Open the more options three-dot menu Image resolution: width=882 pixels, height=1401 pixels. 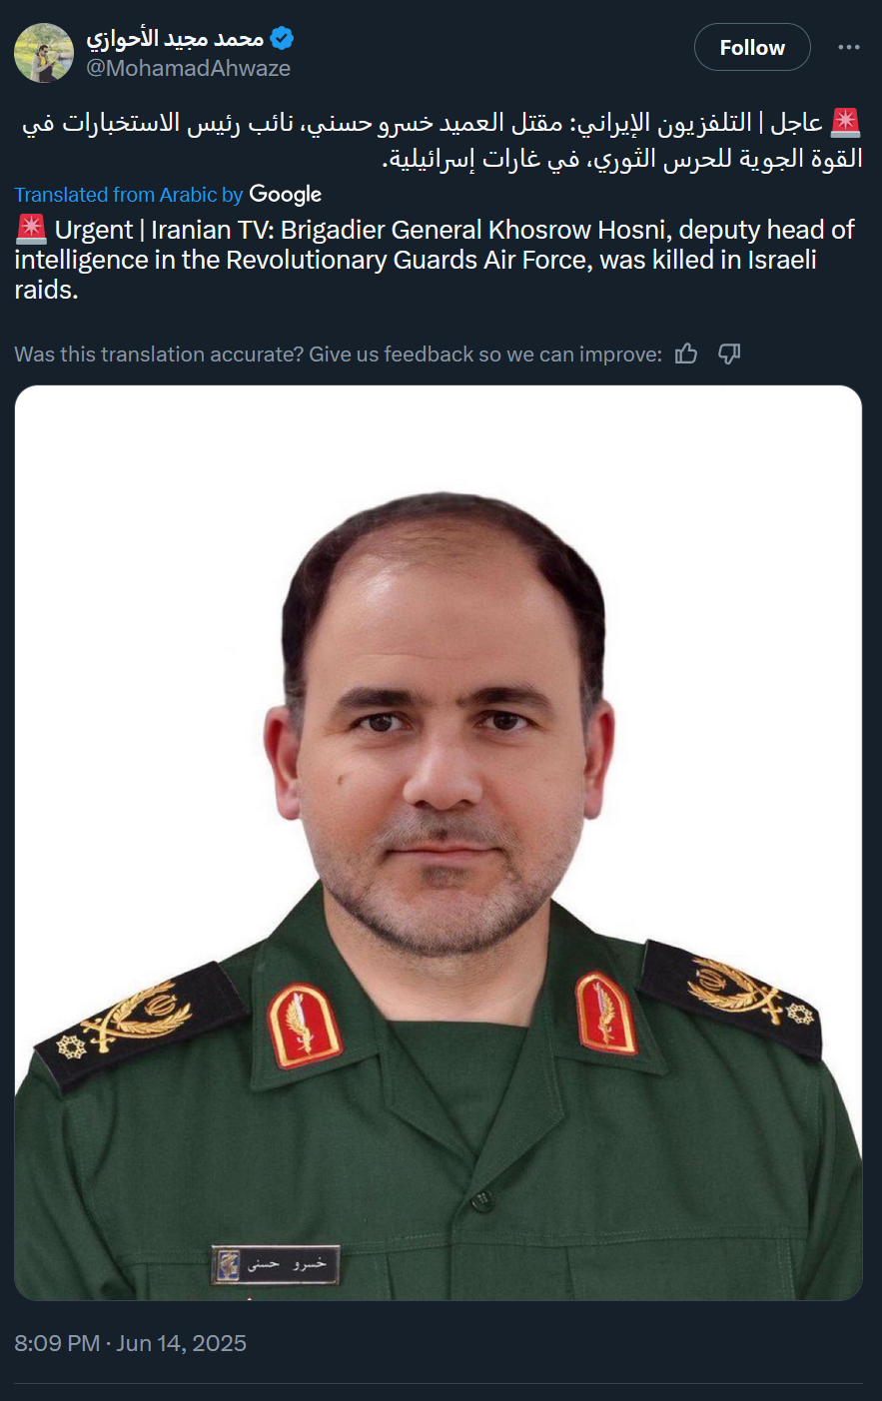click(x=848, y=48)
